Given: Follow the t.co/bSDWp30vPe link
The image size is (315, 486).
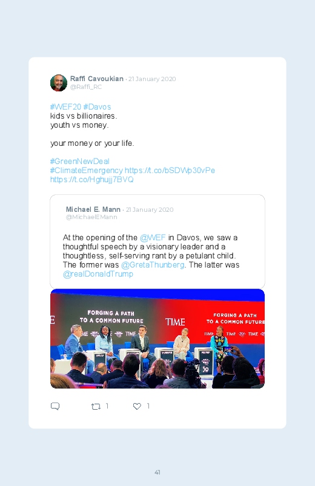Looking at the screenshot, I should (x=170, y=171).
